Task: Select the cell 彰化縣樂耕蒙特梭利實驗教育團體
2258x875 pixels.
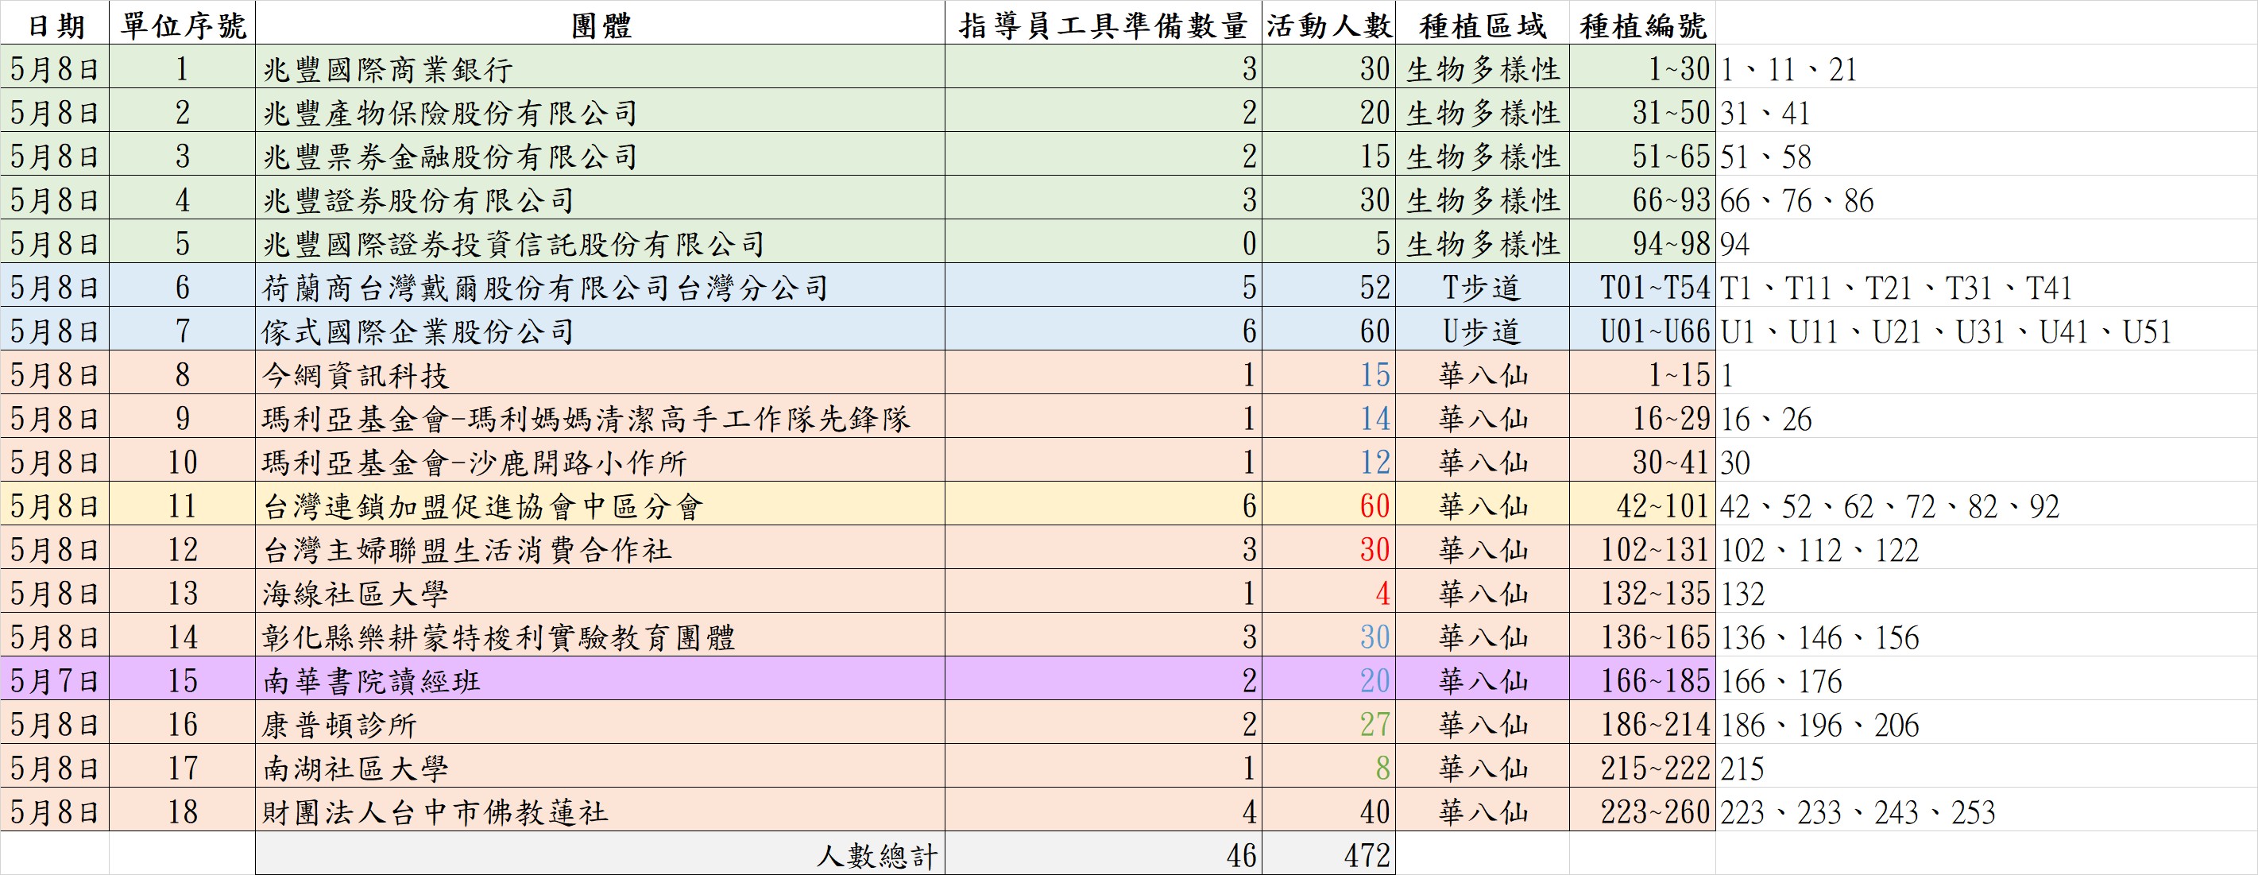Action: tap(601, 637)
